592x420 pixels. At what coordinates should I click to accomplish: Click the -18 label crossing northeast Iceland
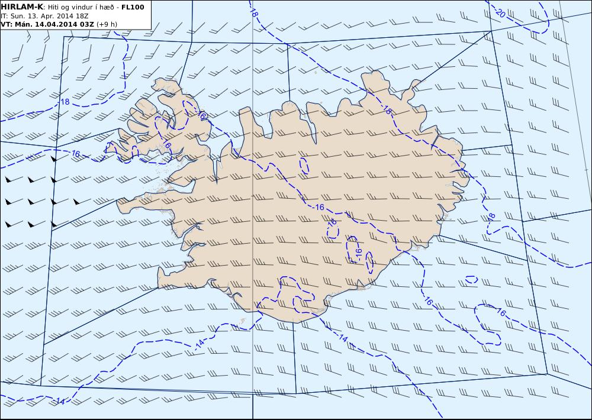pyautogui.click(x=386, y=110)
